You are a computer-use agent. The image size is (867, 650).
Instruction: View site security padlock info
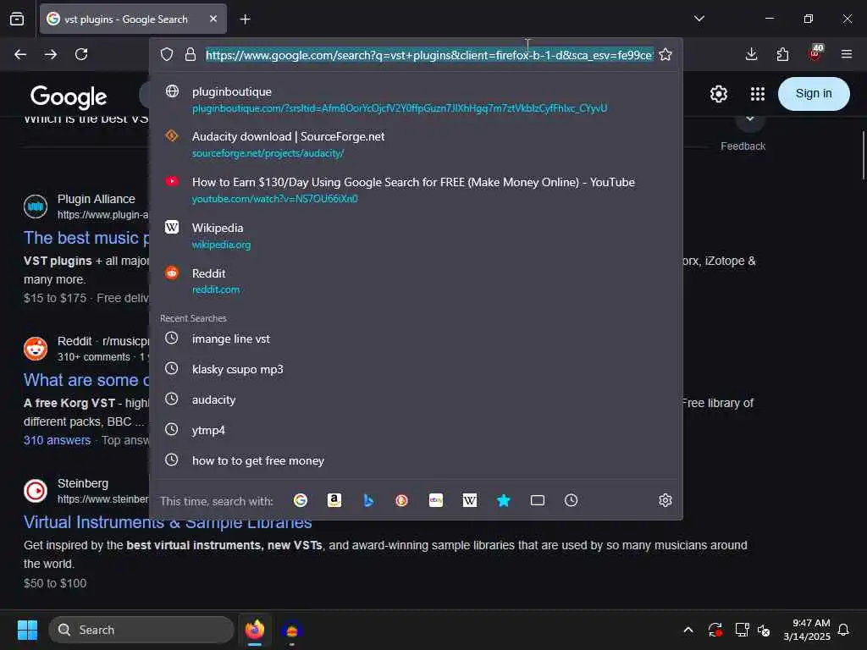click(x=191, y=54)
